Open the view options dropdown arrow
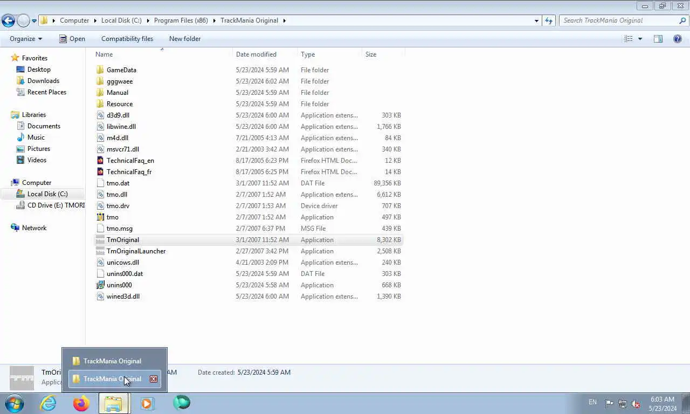Image resolution: width=690 pixels, height=414 pixels. [x=640, y=39]
